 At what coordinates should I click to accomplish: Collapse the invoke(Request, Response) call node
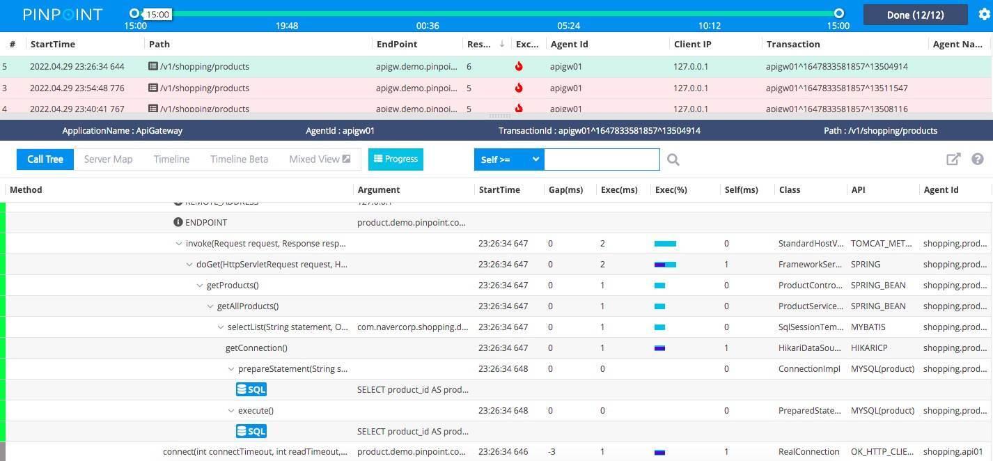[x=179, y=243]
